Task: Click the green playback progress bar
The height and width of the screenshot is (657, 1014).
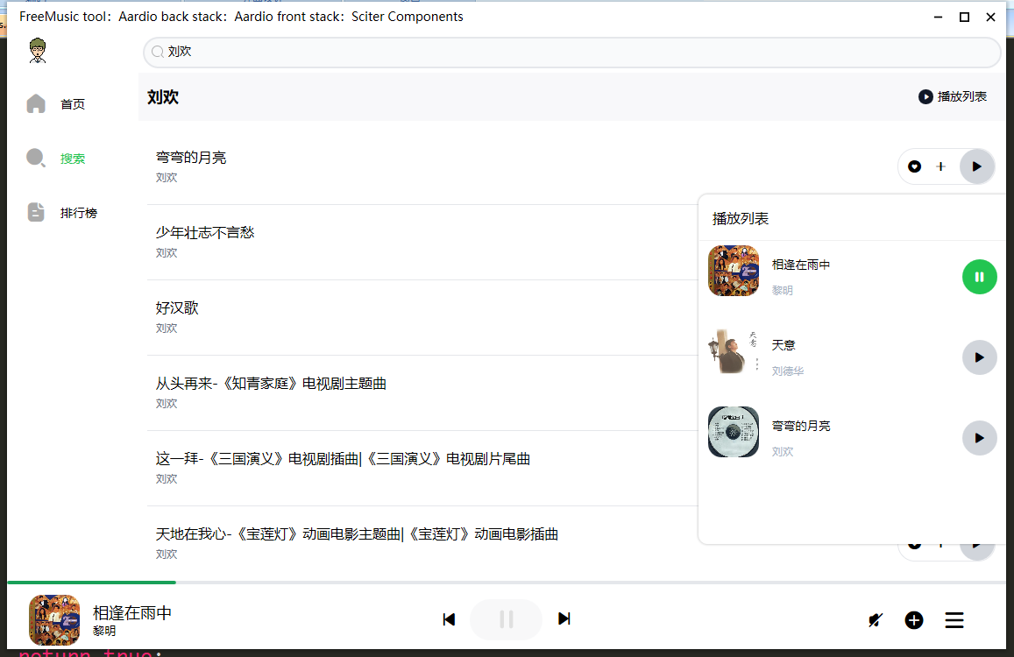Action: coord(91,582)
